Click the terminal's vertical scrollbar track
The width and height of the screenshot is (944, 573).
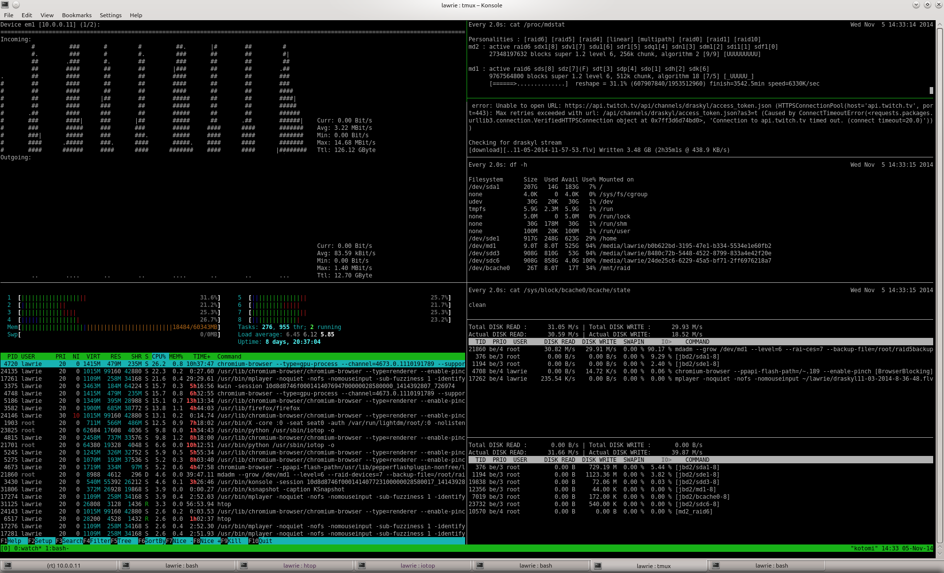click(940, 285)
